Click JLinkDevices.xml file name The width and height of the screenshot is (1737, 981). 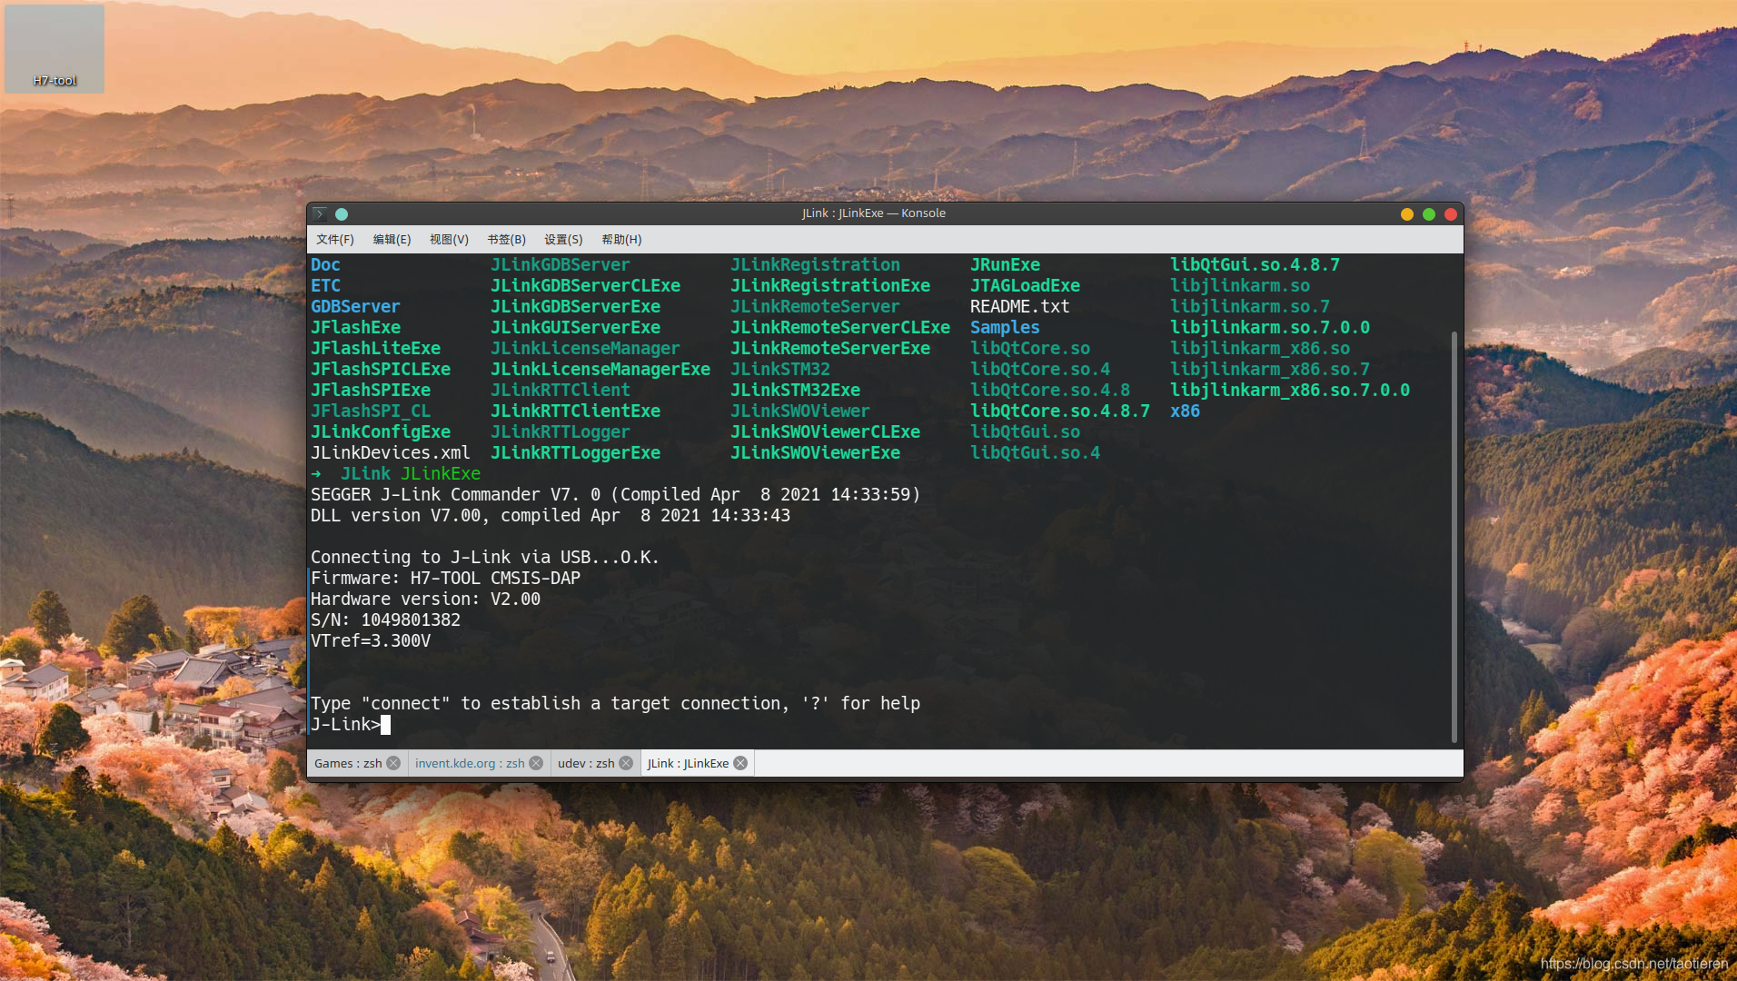(391, 453)
